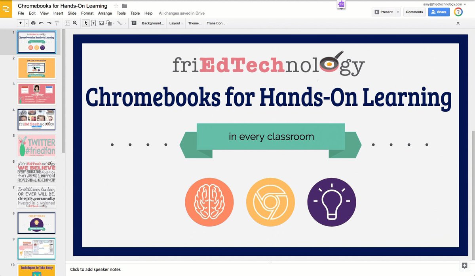Choose the Select arrow tool
The height and width of the screenshot is (276, 475).
coord(86,23)
